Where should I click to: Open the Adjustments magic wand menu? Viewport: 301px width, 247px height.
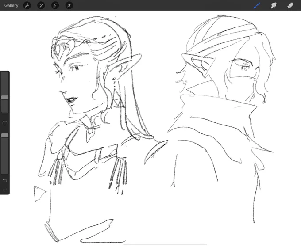tap(41, 5)
